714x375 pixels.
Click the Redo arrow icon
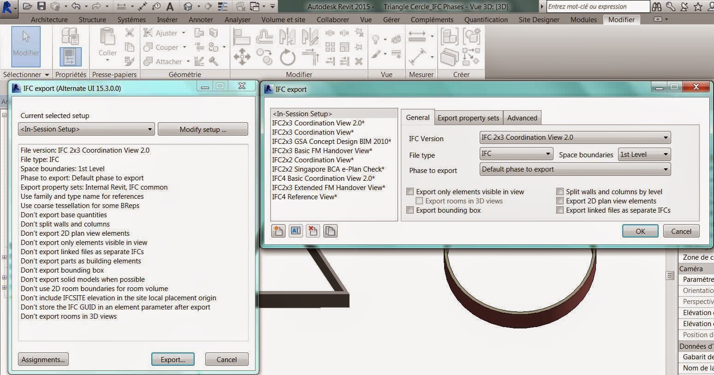click(x=96, y=6)
